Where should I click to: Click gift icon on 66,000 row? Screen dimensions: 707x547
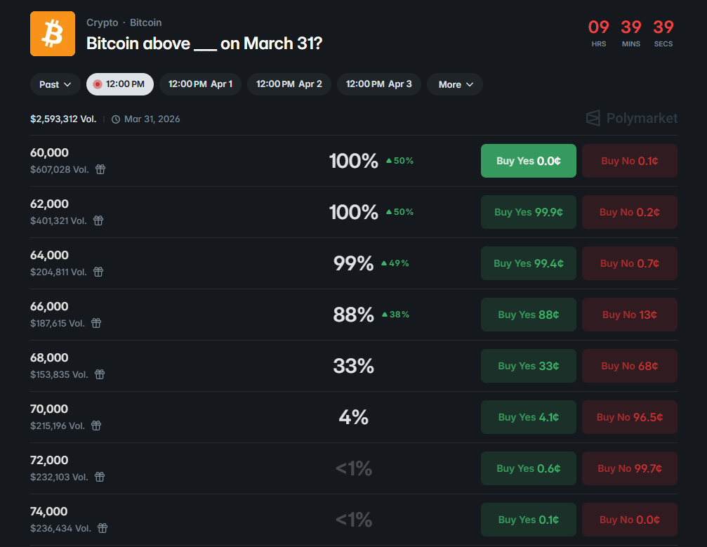coord(96,323)
